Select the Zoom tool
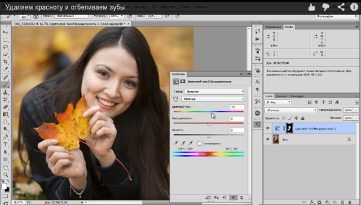 tap(6, 175)
